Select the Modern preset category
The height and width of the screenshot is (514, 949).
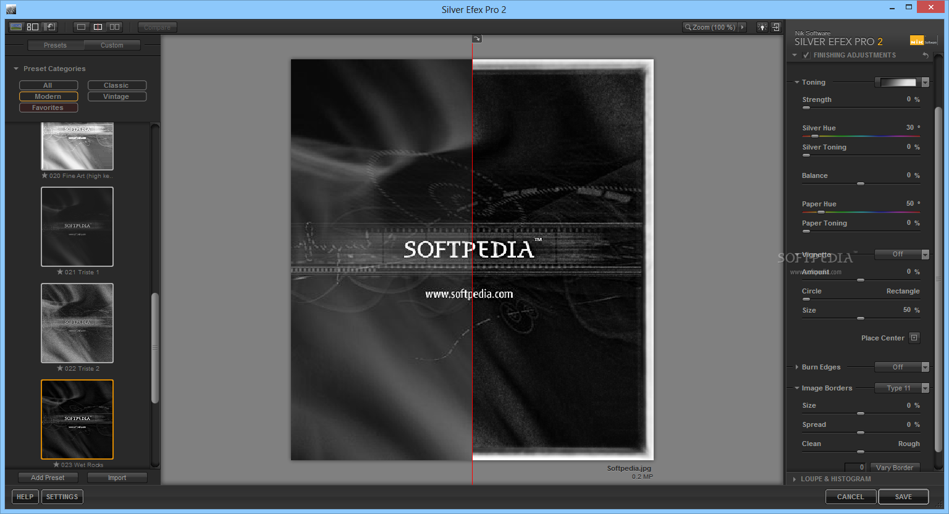[48, 96]
